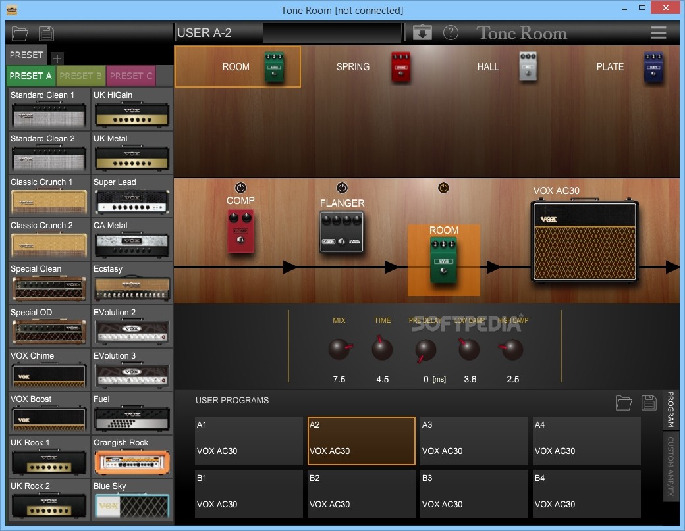Image resolution: width=685 pixels, height=531 pixels.
Task: Adjust the MIX knob
Action: pyautogui.click(x=339, y=349)
